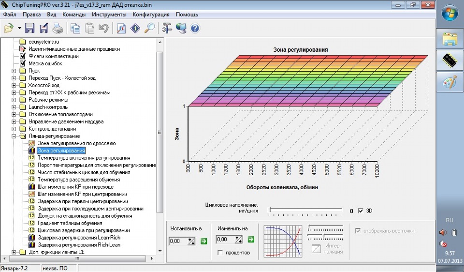Expand the Холостой ход folder
The image size is (464, 272).
point(14,85)
